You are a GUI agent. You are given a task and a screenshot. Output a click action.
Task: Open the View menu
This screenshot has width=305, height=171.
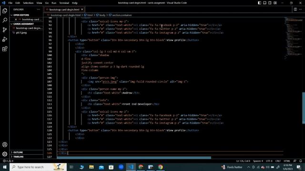tap(39, 3)
